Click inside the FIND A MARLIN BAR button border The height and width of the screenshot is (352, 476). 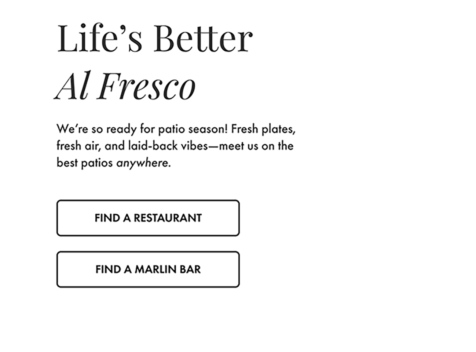[x=148, y=269]
